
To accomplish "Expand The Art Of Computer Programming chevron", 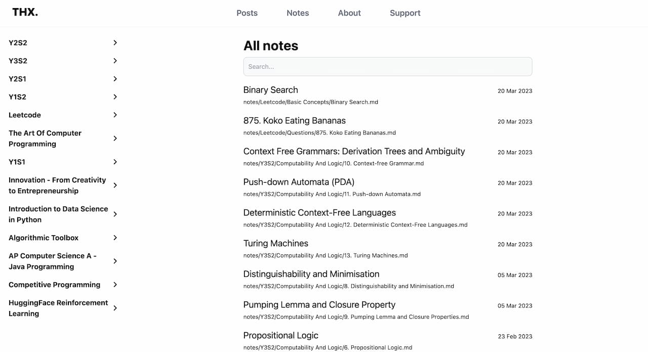I will tap(115, 139).
